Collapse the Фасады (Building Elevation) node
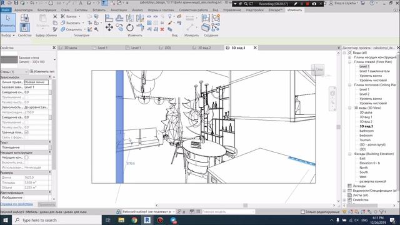Screen dimensions: 400x225 (x=350, y=154)
